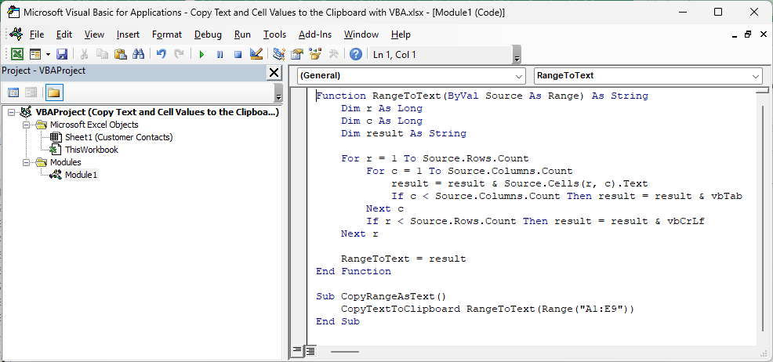Click the Insert UserForm toolbar icon
The height and width of the screenshot is (362, 773).
point(34,54)
